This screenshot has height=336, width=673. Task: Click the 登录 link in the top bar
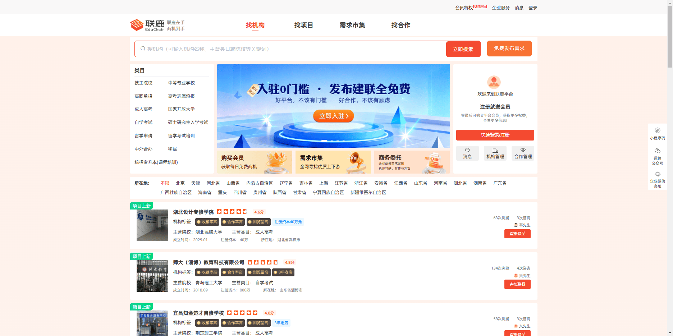point(533,8)
